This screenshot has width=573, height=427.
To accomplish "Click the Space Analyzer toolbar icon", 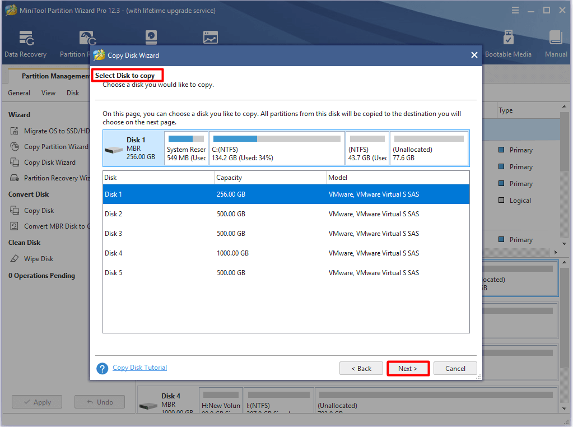I will tap(211, 38).
